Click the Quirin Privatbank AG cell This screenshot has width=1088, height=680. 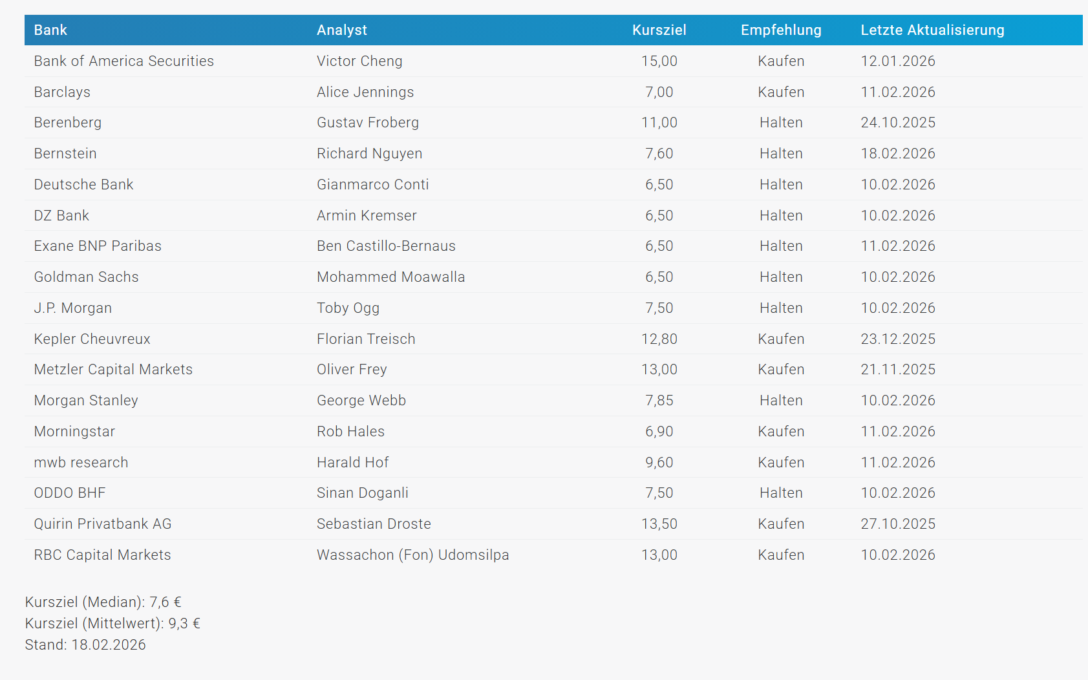tap(103, 524)
